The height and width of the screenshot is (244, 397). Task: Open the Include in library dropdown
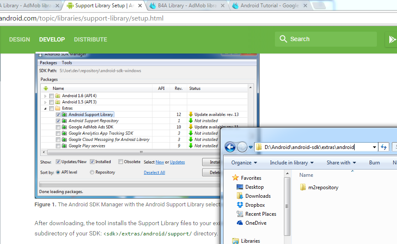[292, 163]
